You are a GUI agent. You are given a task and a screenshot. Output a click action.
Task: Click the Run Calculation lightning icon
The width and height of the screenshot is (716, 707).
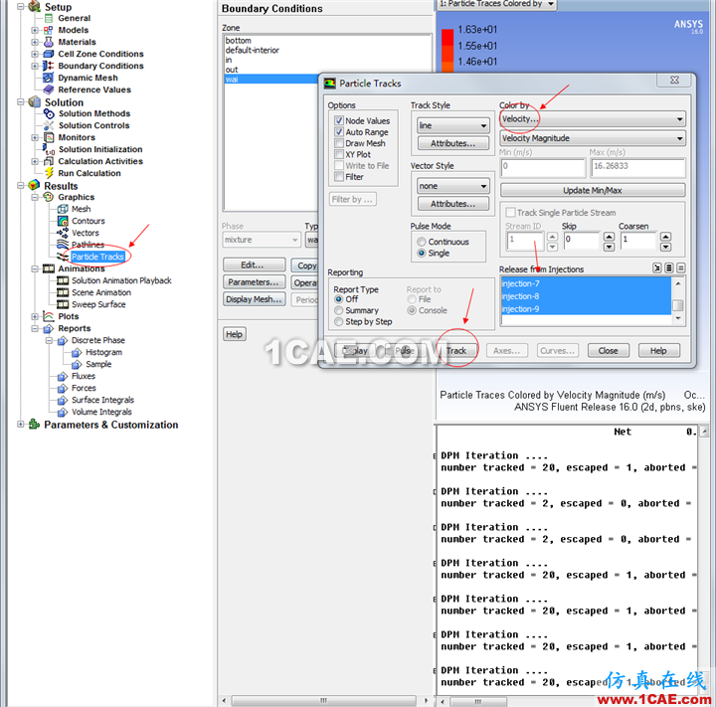[x=49, y=173]
